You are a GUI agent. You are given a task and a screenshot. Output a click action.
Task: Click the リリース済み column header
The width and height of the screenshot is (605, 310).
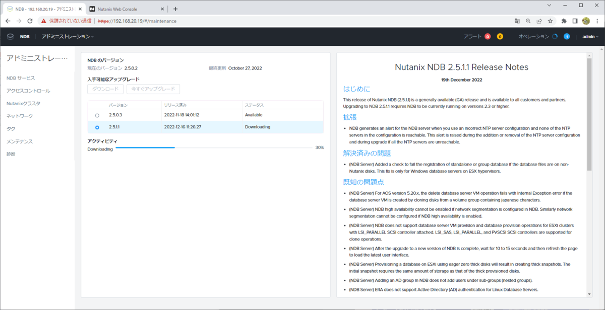tap(175, 105)
